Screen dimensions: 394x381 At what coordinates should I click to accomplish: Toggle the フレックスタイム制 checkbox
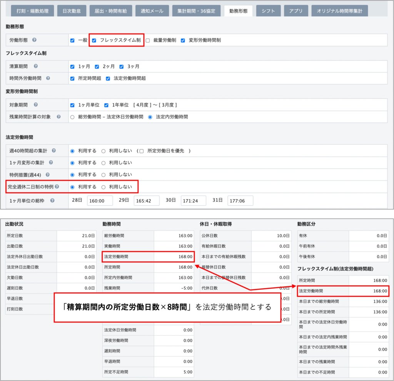pyautogui.click(x=94, y=40)
